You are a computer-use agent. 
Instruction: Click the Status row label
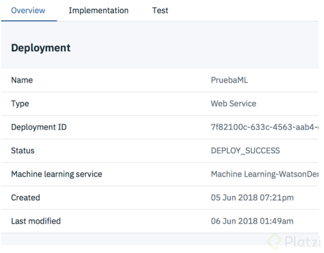click(23, 151)
